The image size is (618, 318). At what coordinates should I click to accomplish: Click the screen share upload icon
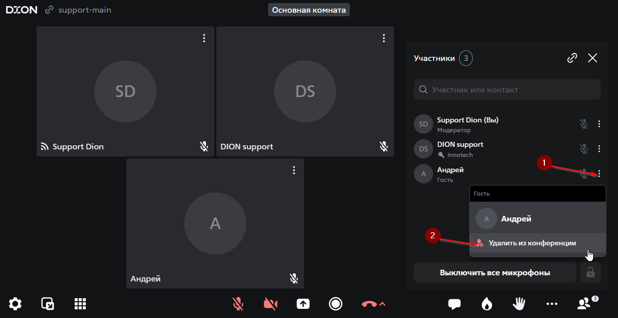(303, 304)
